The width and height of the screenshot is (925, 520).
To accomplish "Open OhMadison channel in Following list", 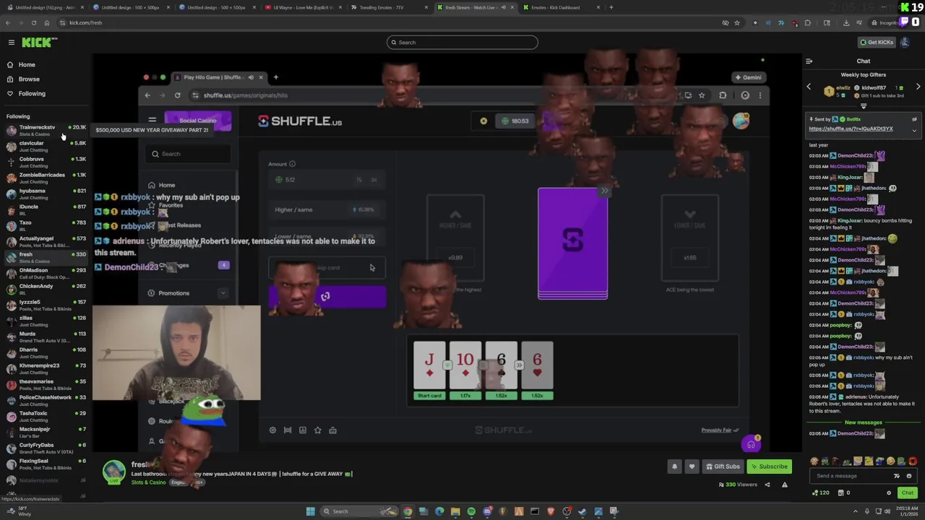I will pos(46,273).
